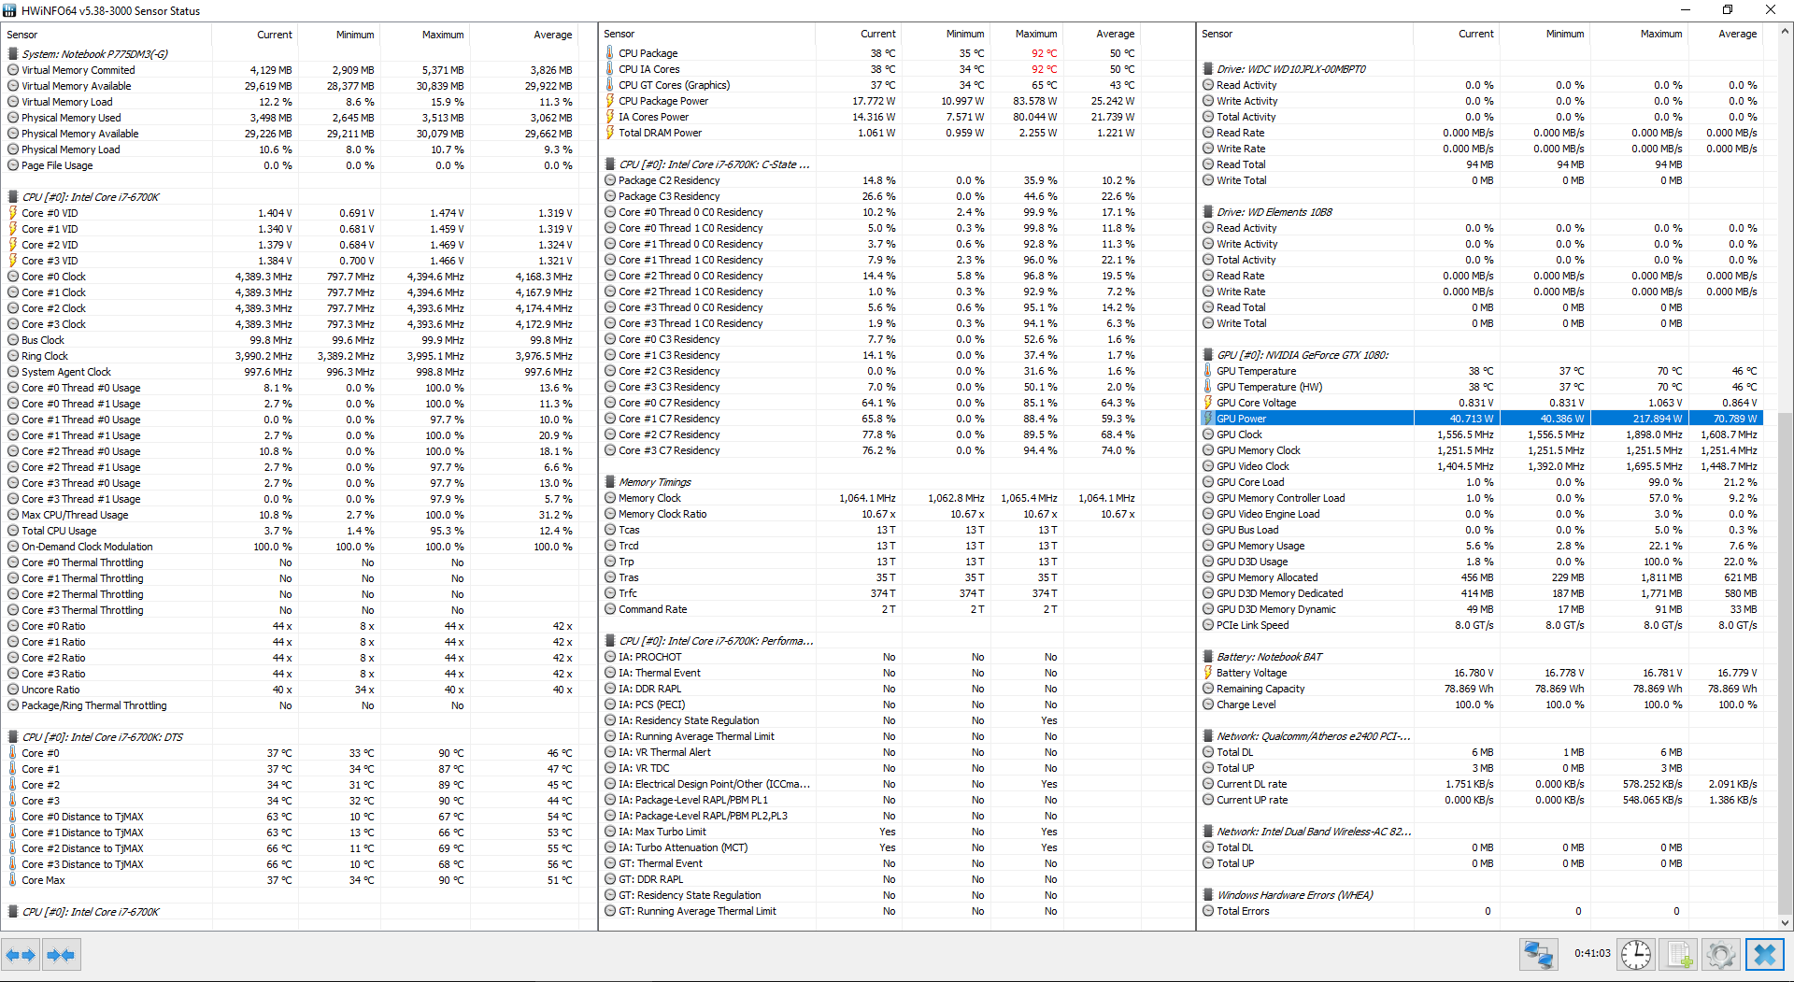This screenshot has width=1794, height=982.
Task: Select the Physical Memory Load row
Action: click(x=290, y=149)
